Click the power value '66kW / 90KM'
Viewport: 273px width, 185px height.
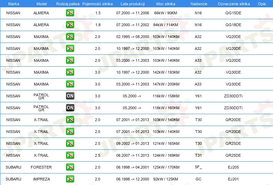165,13
